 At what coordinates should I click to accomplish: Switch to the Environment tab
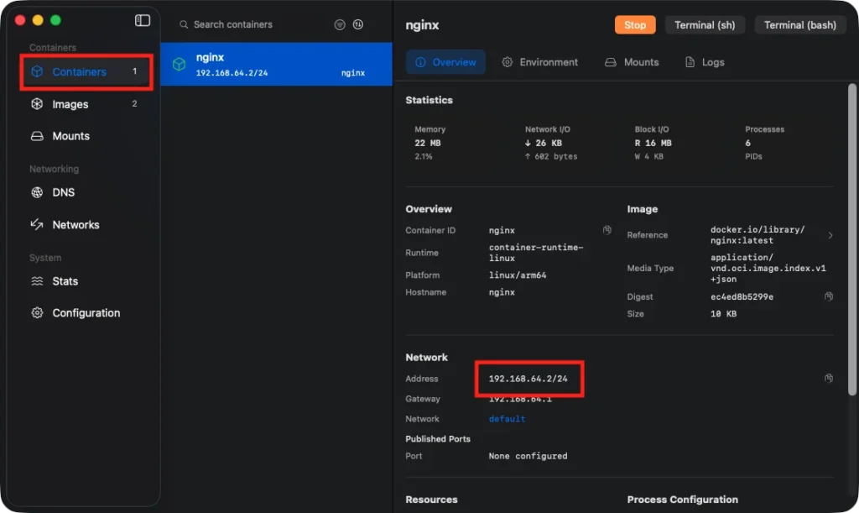(540, 62)
